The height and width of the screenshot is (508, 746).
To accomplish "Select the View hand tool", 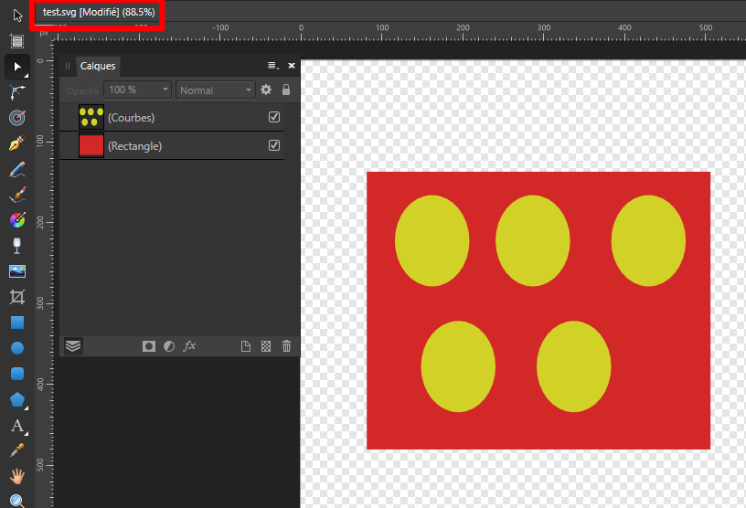I will pos(17,476).
